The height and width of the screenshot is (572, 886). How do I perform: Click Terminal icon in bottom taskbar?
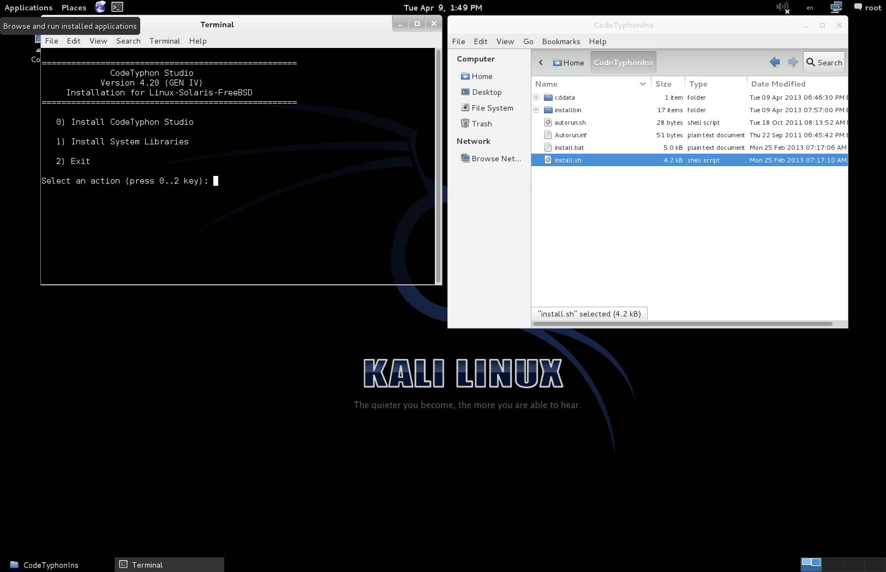click(123, 565)
